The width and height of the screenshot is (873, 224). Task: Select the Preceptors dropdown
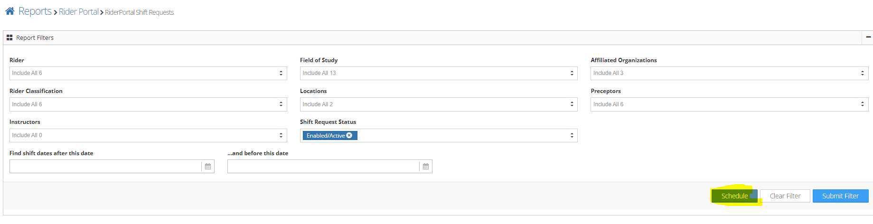(729, 104)
